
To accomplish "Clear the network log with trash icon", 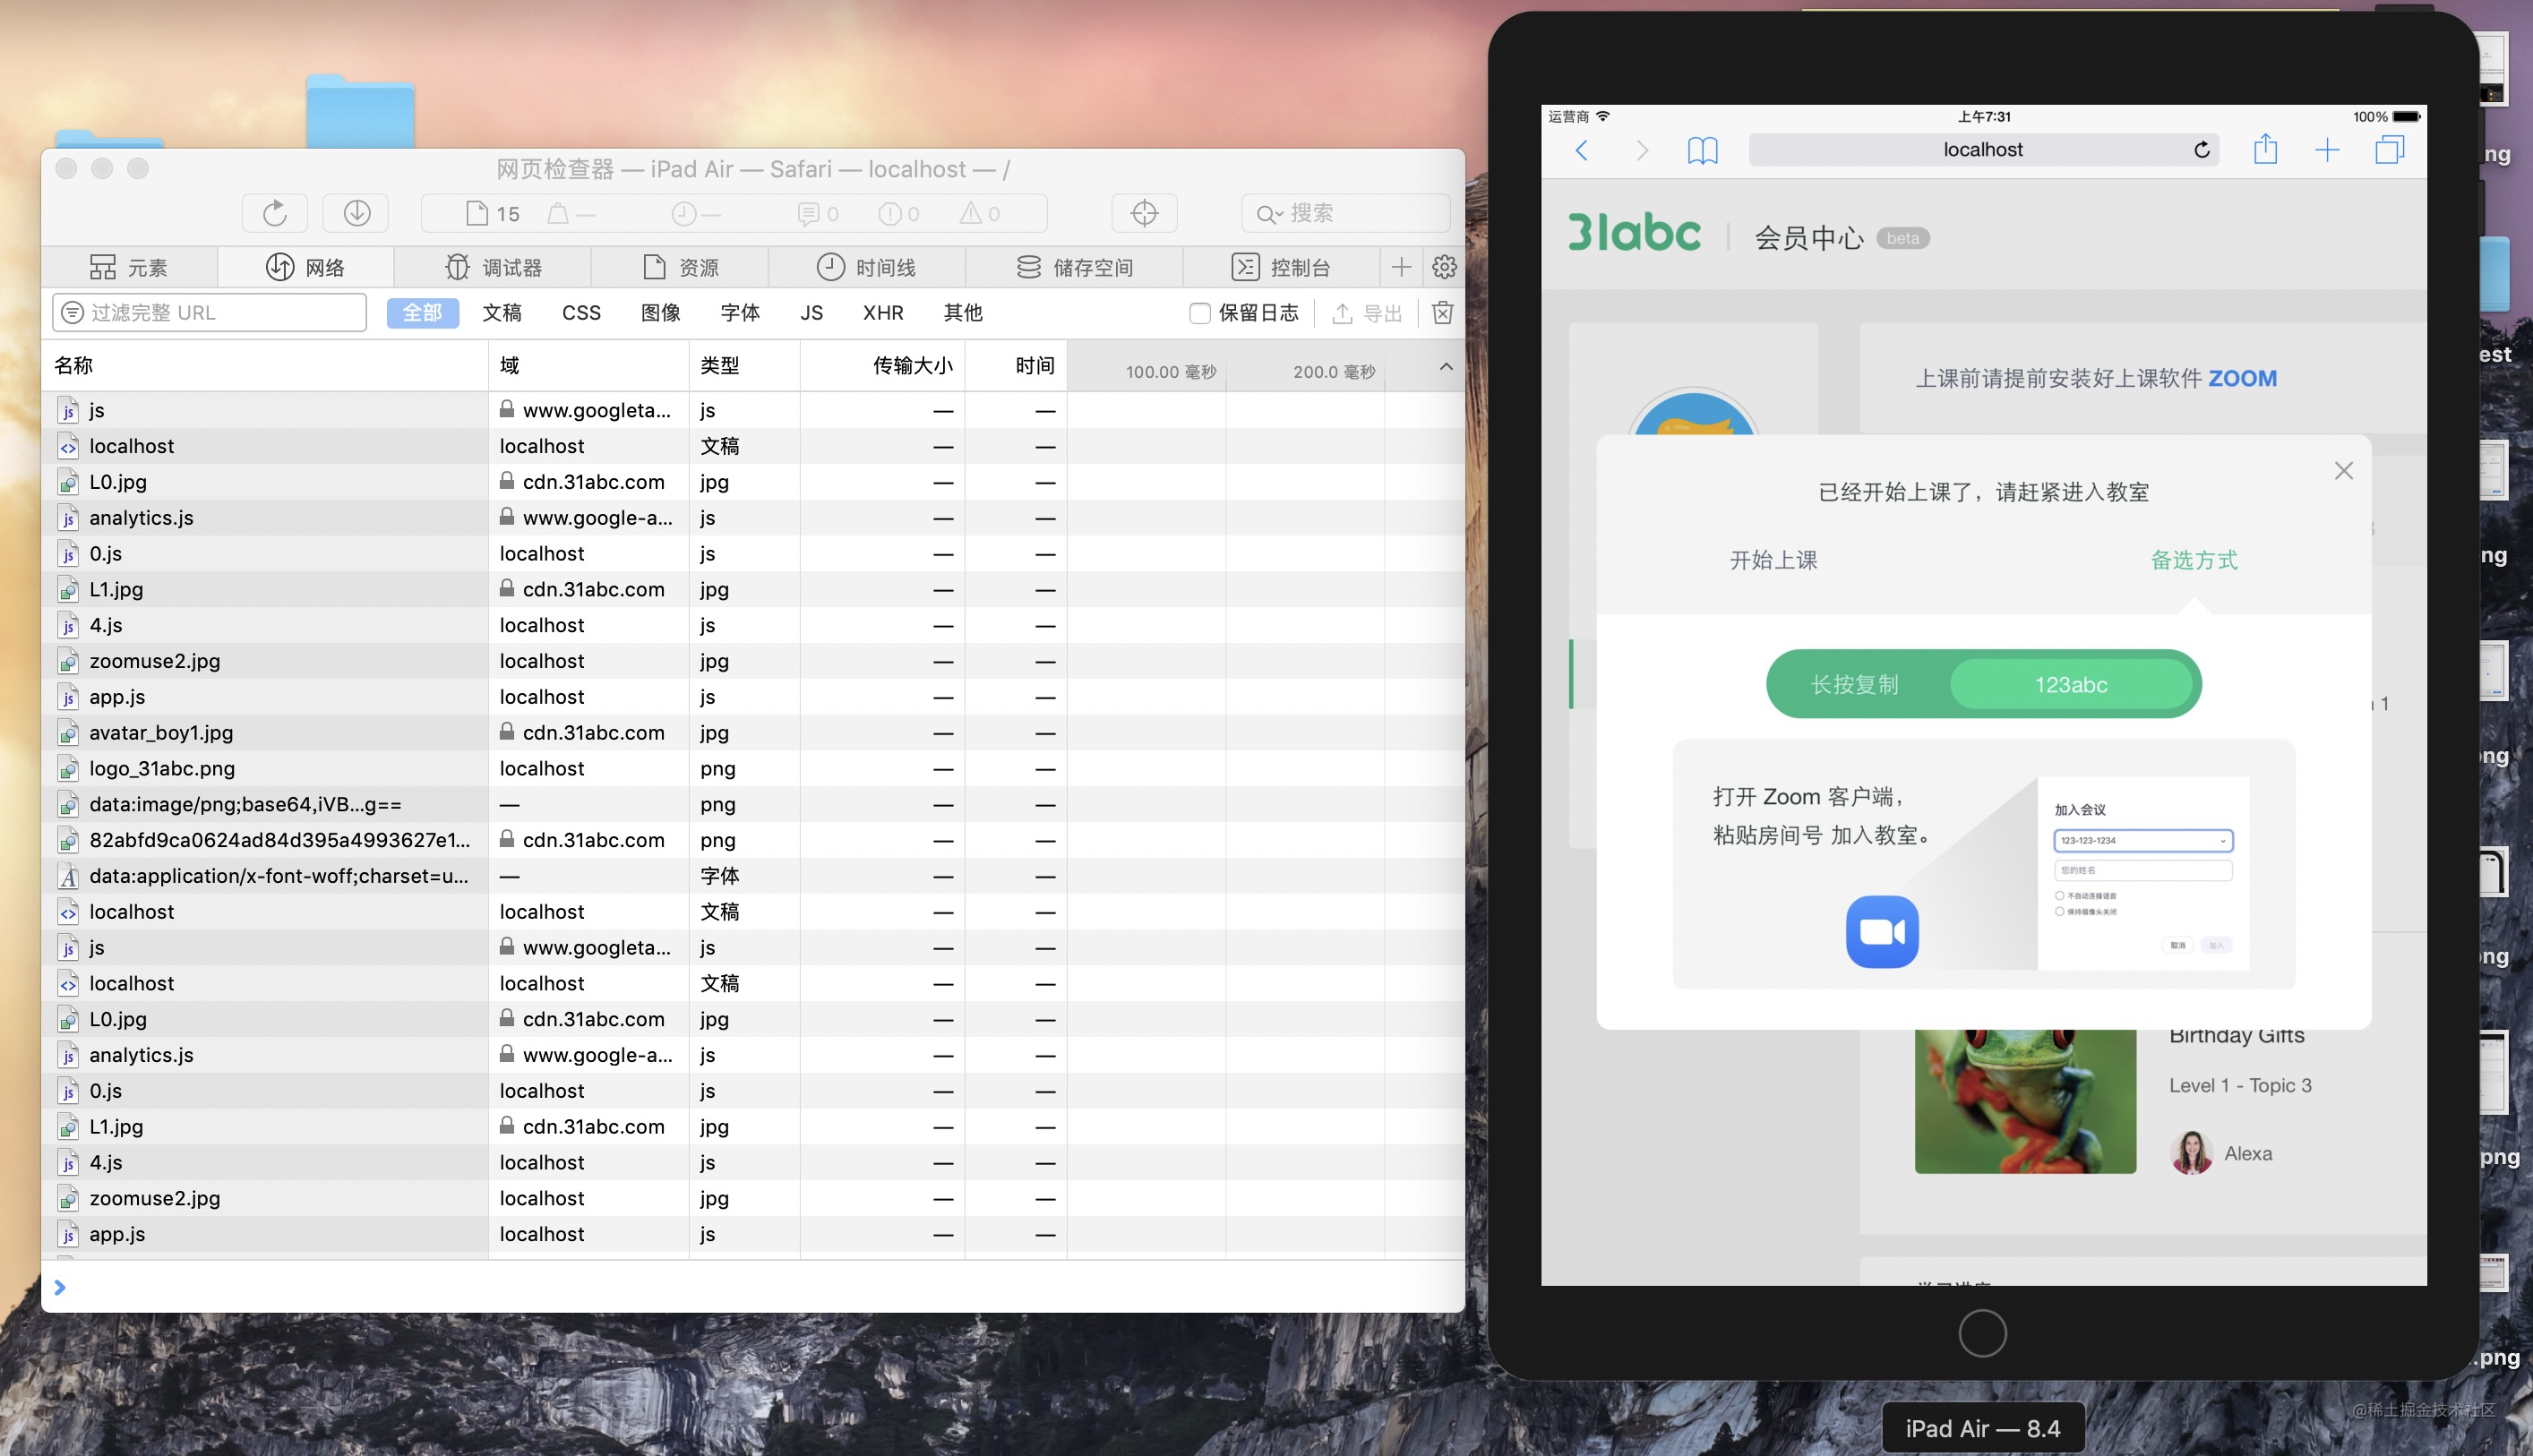I will point(1443,312).
